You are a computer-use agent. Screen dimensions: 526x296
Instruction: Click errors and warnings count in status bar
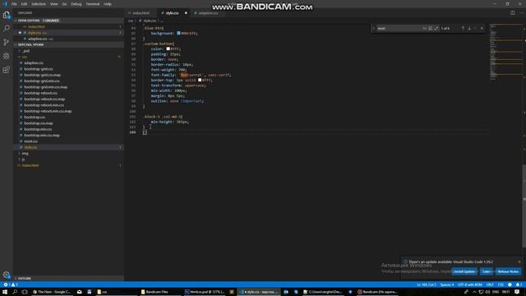tap(11, 284)
